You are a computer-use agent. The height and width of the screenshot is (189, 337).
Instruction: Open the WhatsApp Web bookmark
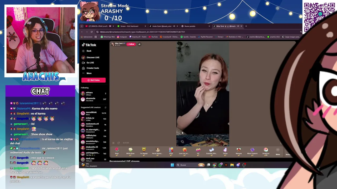[108, 37]
